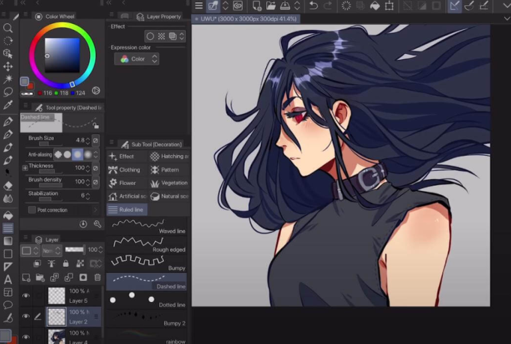Image resolution: width=511 pixels, height=344 pixels.
Task: Delete layer using trash icon
Action: click(x=97, y=277)
